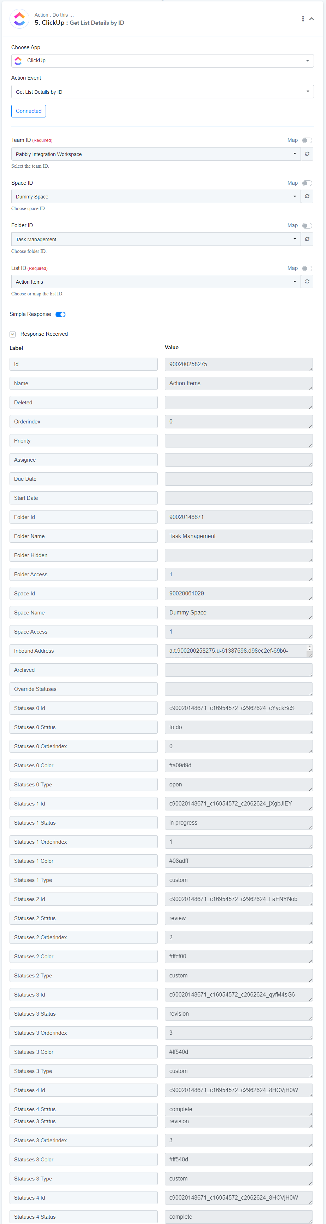Open the Action Event dropdown
Image resolution: width=326 pixels, height=1224 pixels.
(162, 92)
